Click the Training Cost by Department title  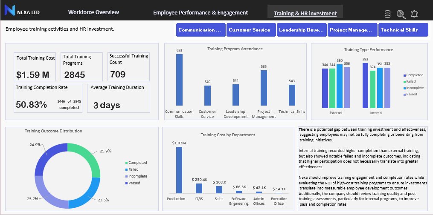(x=228, y=135)
